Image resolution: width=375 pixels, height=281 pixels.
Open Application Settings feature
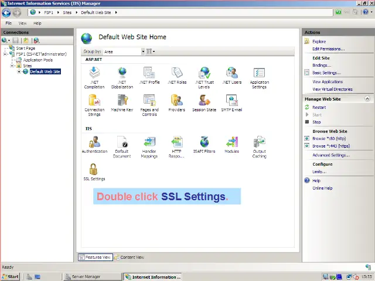[259, 78]
